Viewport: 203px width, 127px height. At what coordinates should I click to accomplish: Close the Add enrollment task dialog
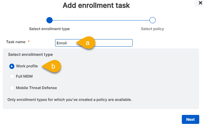[199, 2]
